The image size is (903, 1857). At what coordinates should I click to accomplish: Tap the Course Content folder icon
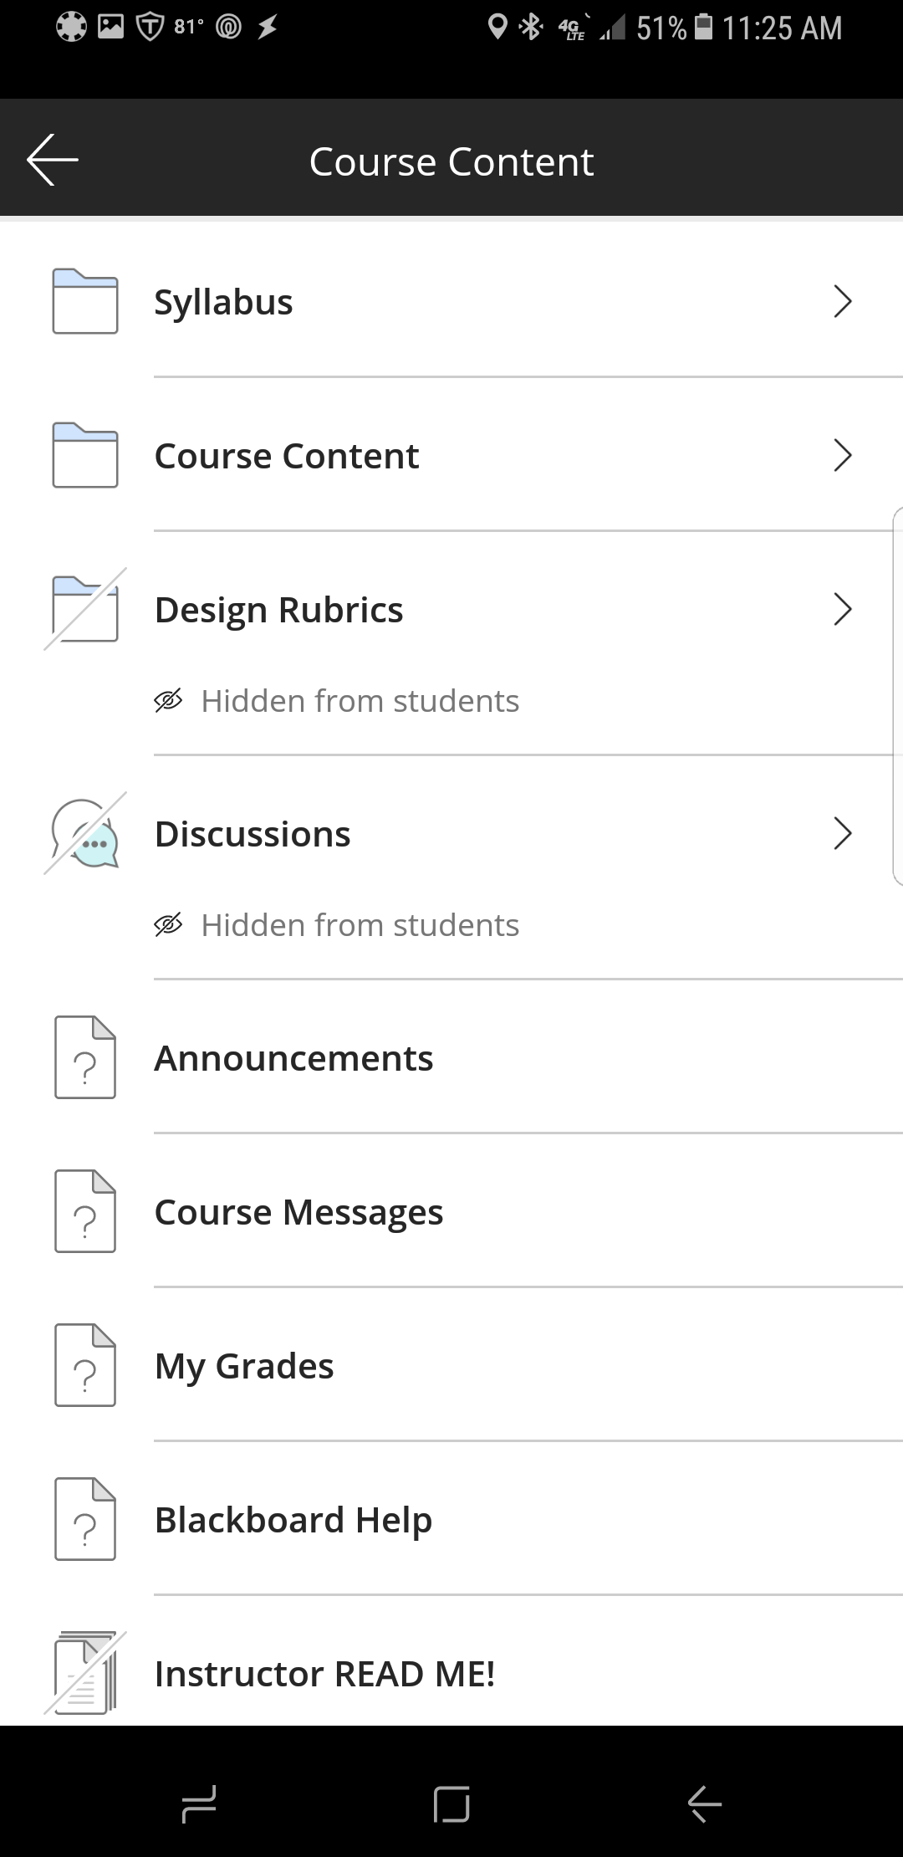pyautogui.click(x=84, y=455)
